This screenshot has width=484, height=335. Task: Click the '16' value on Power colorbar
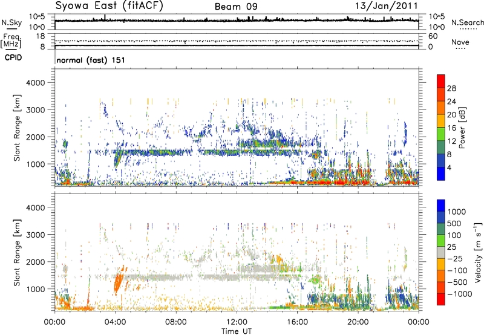[451, 128]
